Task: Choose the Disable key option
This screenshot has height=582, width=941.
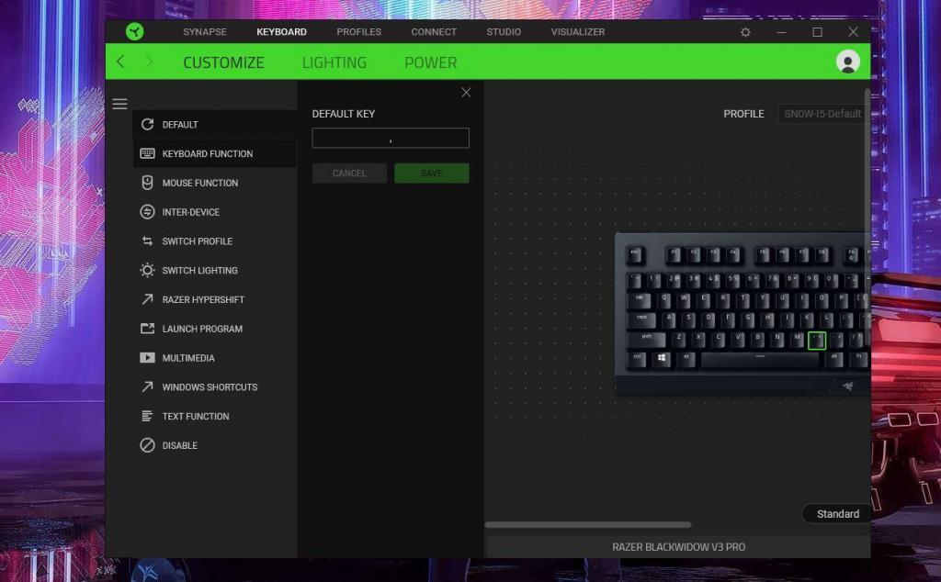Action: pos(179,445)
